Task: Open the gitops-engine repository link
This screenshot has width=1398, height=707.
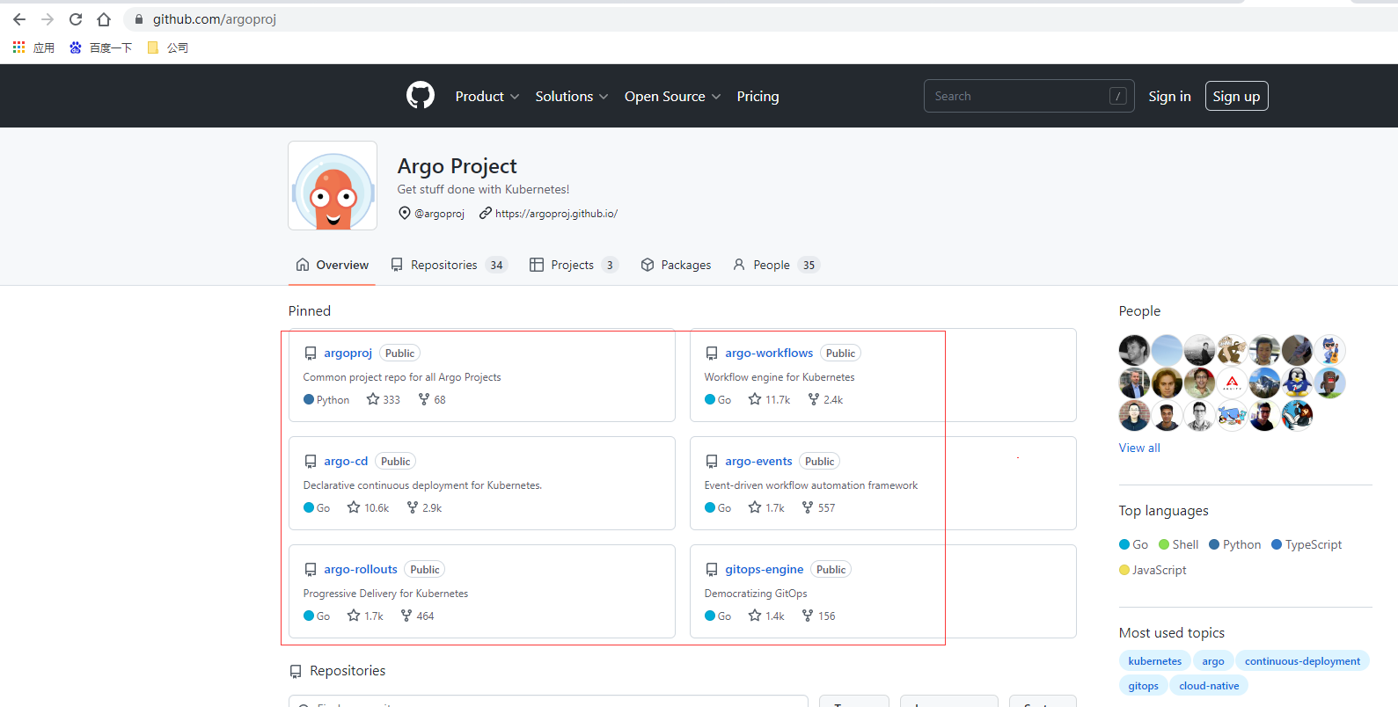Action: click(x=765, y=569)
